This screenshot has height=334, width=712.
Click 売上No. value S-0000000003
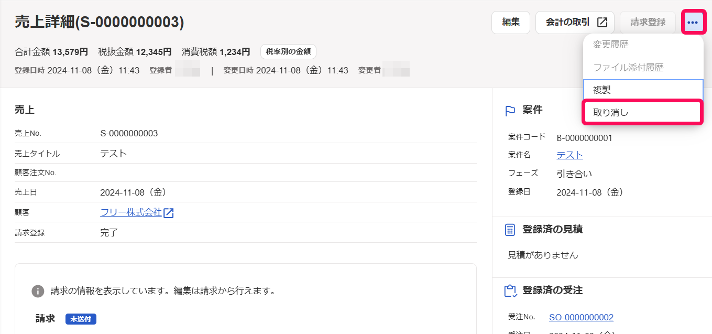(x=129, y=133)
